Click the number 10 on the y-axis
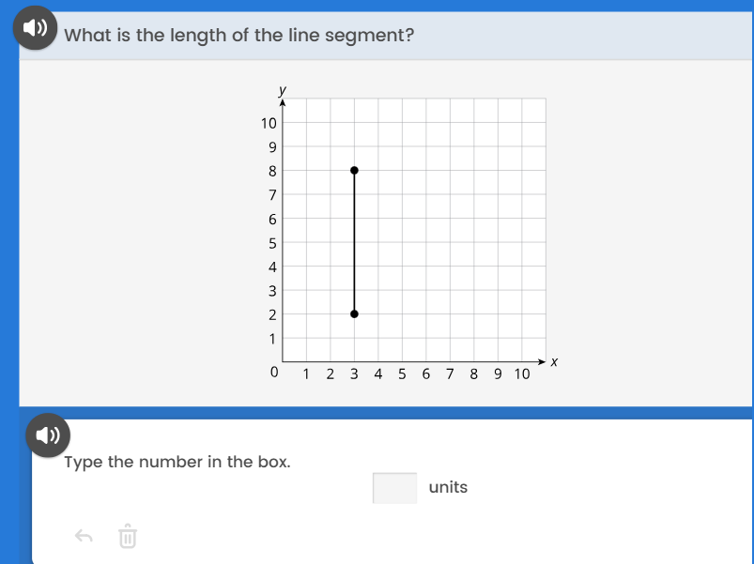Screen dimensions: 754x564 tap(269, 123)
